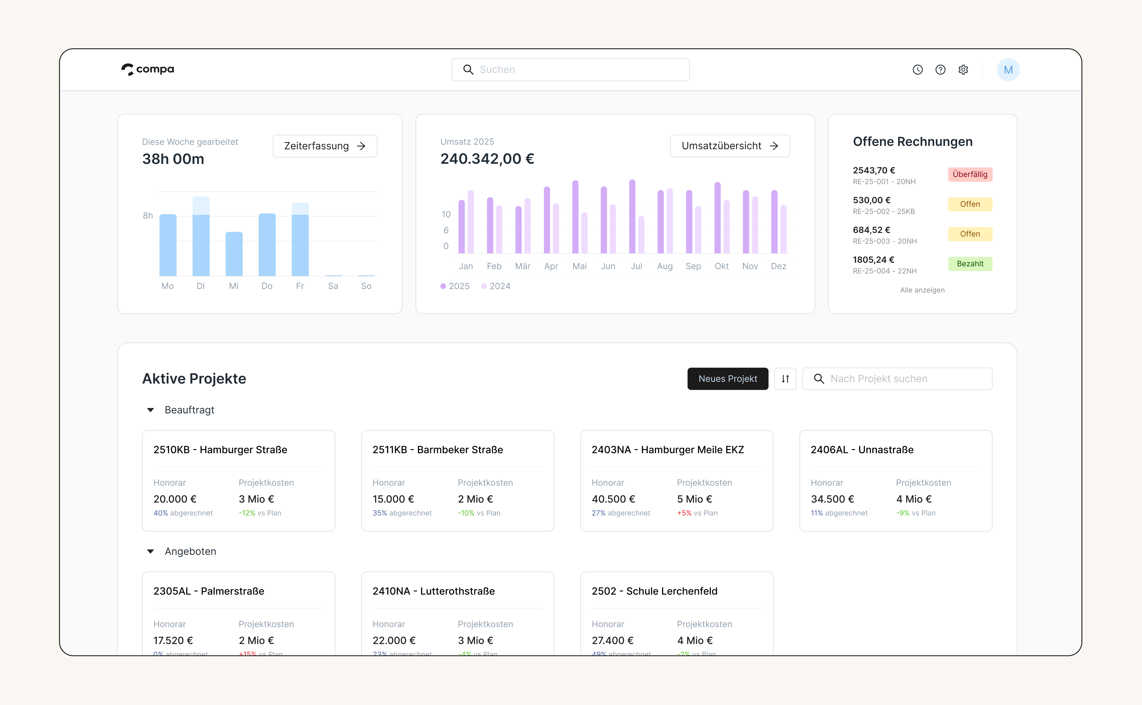Image resolution: width=1142 pixels, height=705 pixels.
Task: Open the sort icon next to Neues Projekt
Action: 785,379
